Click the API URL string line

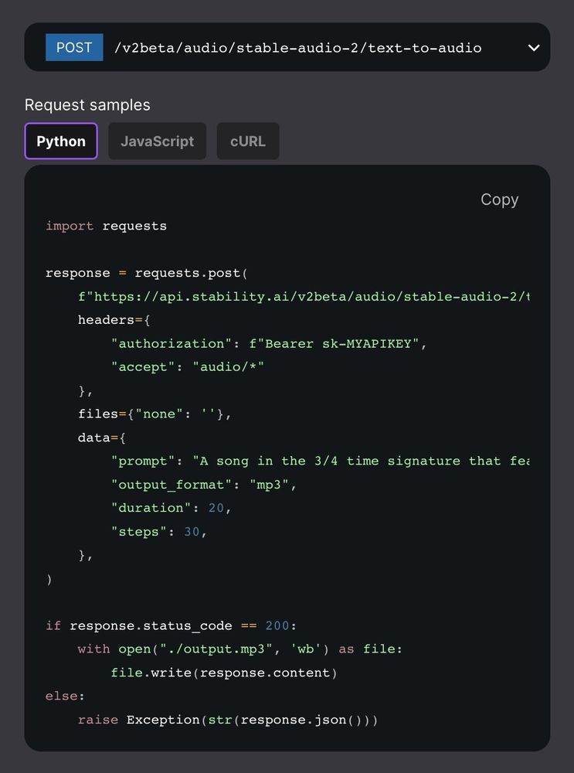pyautogui.click(x=304, y=297)
